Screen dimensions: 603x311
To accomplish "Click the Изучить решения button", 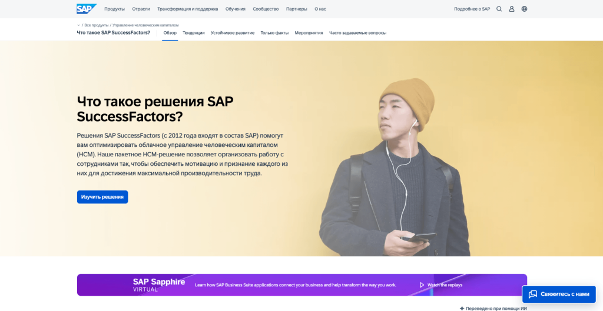I will click(x=102, y=197).
